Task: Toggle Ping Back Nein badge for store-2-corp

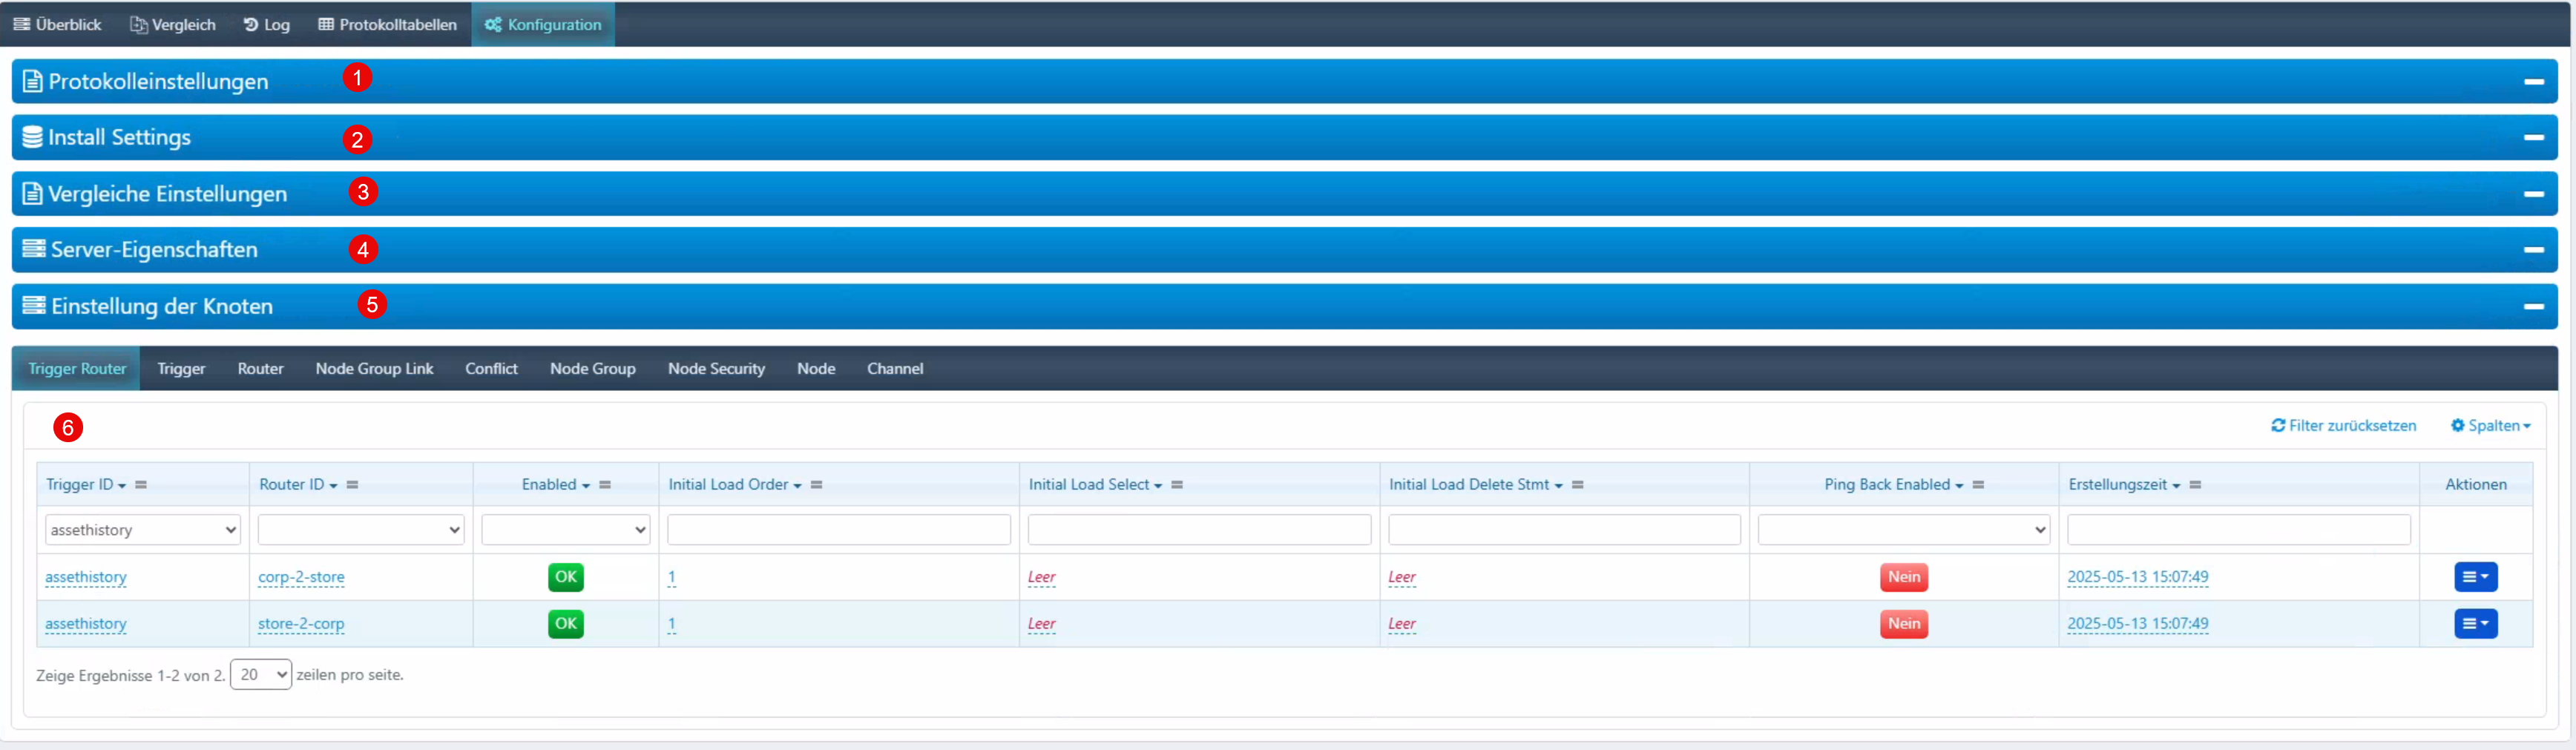Action: point(1903,624)
